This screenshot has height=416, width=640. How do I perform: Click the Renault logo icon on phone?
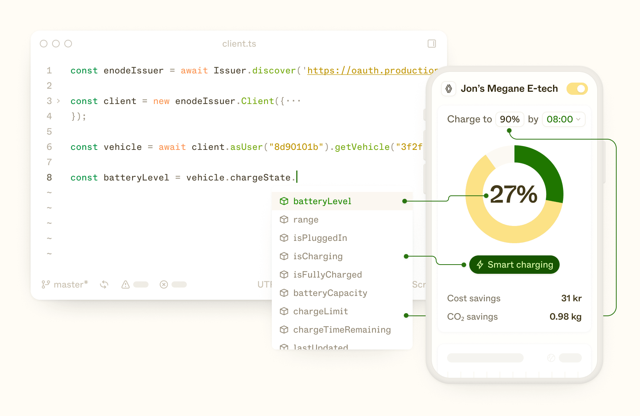tap(449, 89)
